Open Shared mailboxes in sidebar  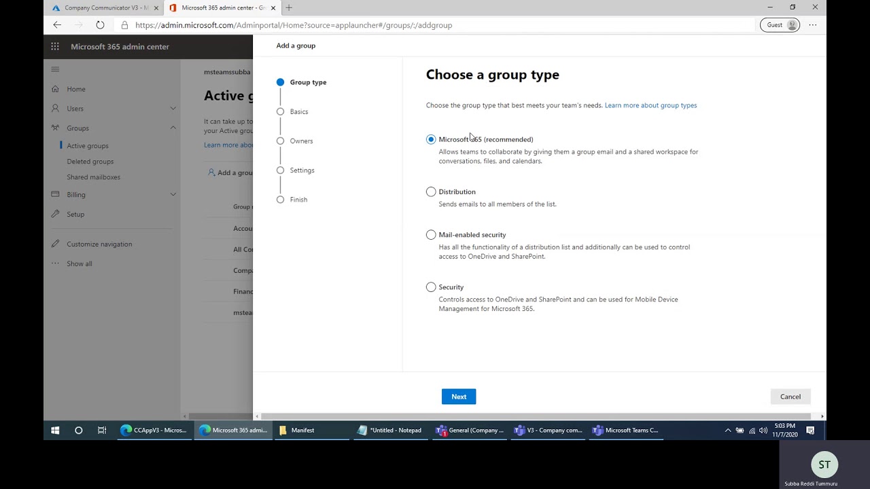[x=94, y=177]
